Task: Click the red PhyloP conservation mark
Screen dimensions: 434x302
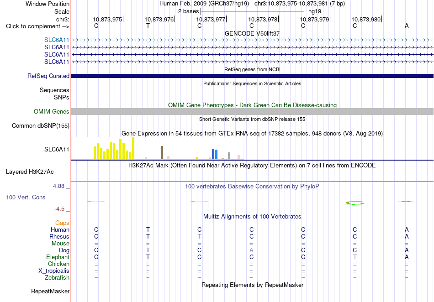Action: click(x=406, y=202)
